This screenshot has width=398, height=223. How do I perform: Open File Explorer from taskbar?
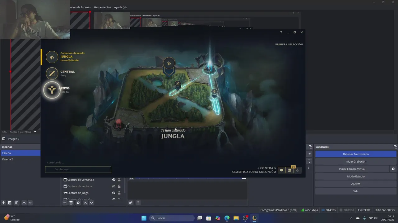coord(236,218)
